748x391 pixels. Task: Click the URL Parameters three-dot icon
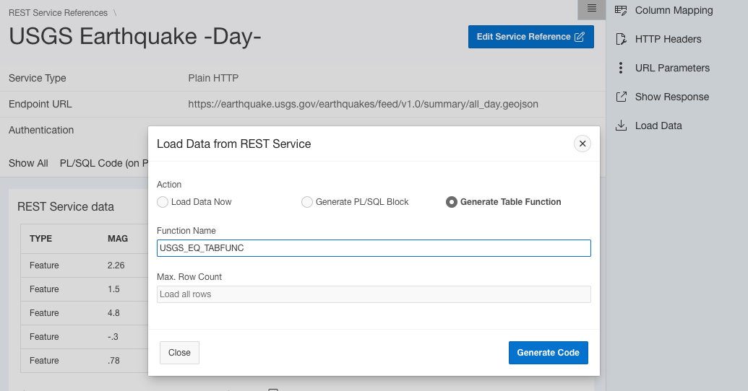pos(621,68)
